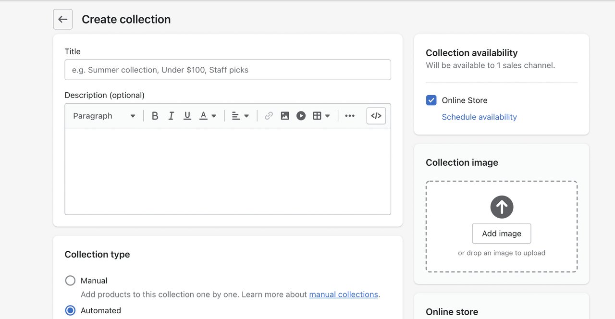
Task: Insert an image into the description
Action: 285,116
